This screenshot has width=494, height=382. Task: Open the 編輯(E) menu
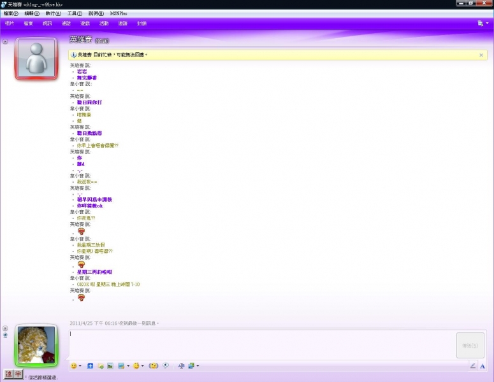pos(32,13)
